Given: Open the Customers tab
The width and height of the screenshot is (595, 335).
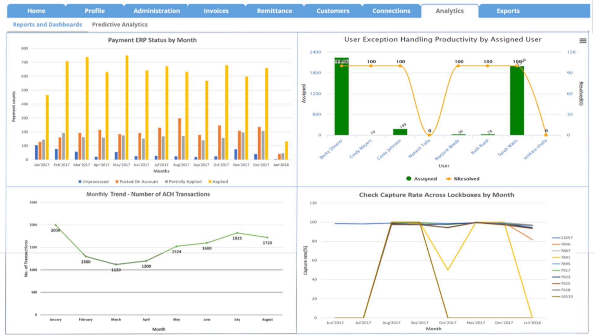Looking at the screenshot, I should 333,11.
